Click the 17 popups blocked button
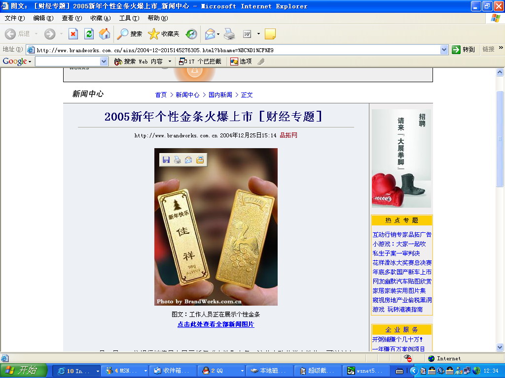Screen dimensions: 505x378 (x=200, y=62)
